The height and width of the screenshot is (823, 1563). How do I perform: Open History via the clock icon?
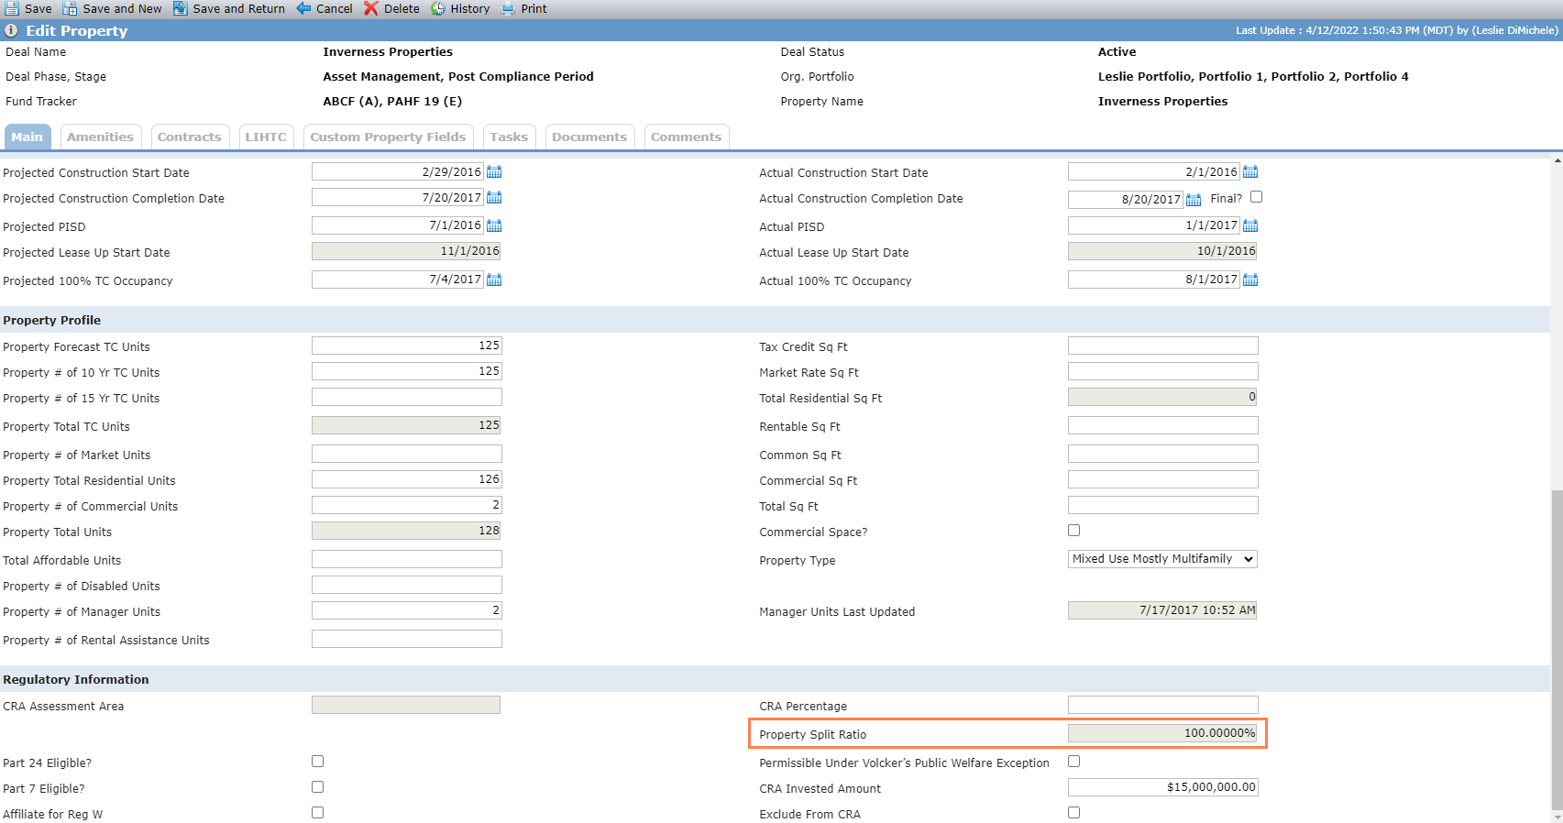pyautogui.click(x=438, y=8)
